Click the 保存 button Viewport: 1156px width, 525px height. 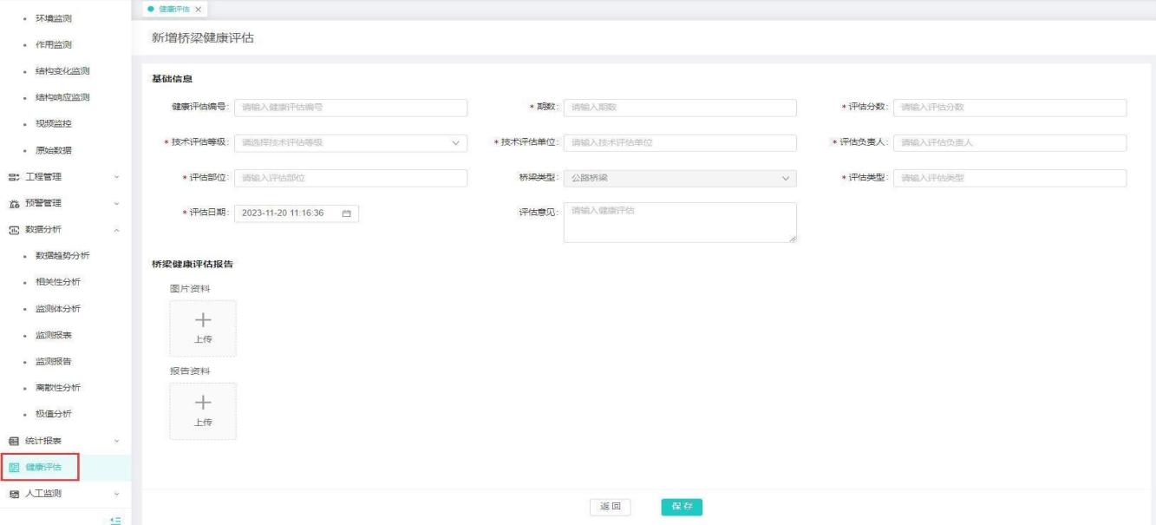pos(681,508)
